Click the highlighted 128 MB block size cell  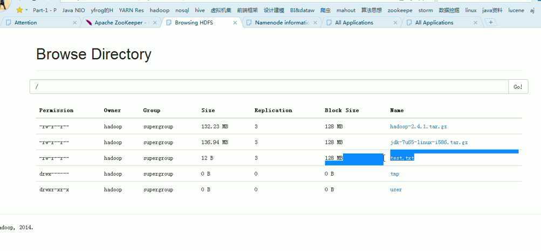(334, 158)
